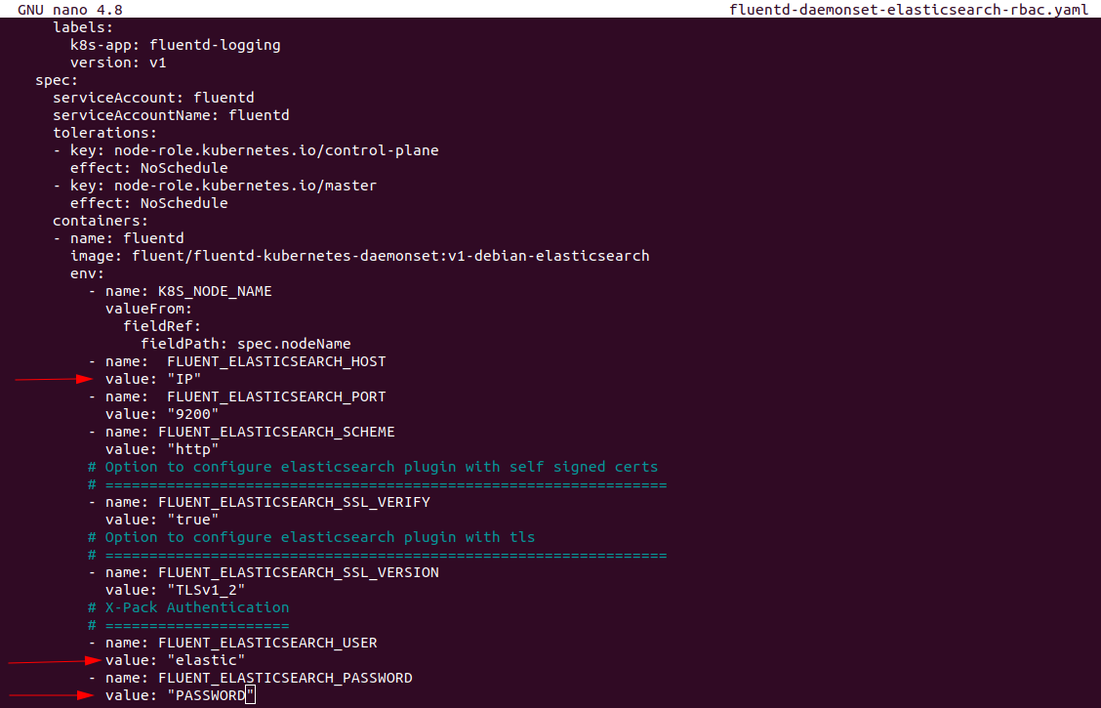
Task: Click the value "http" line
Action: click(x=162, y=449)
